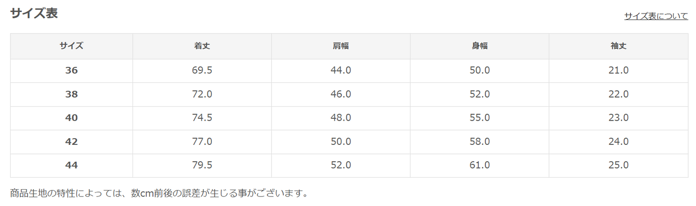
Task: Click sleeve length value 24.0
Action: click(618, 142)
